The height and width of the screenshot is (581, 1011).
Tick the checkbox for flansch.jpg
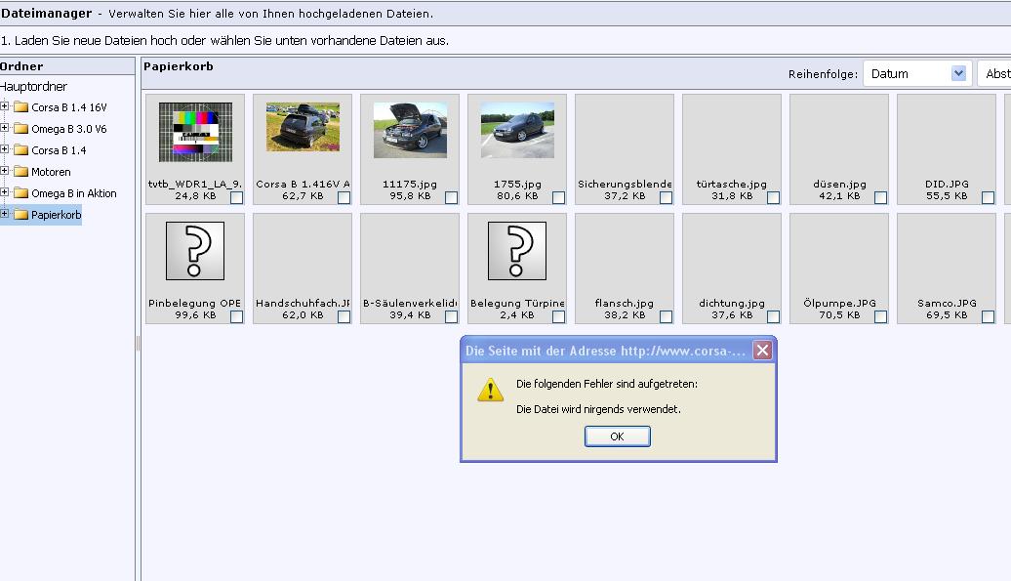(x=667, y=316)
